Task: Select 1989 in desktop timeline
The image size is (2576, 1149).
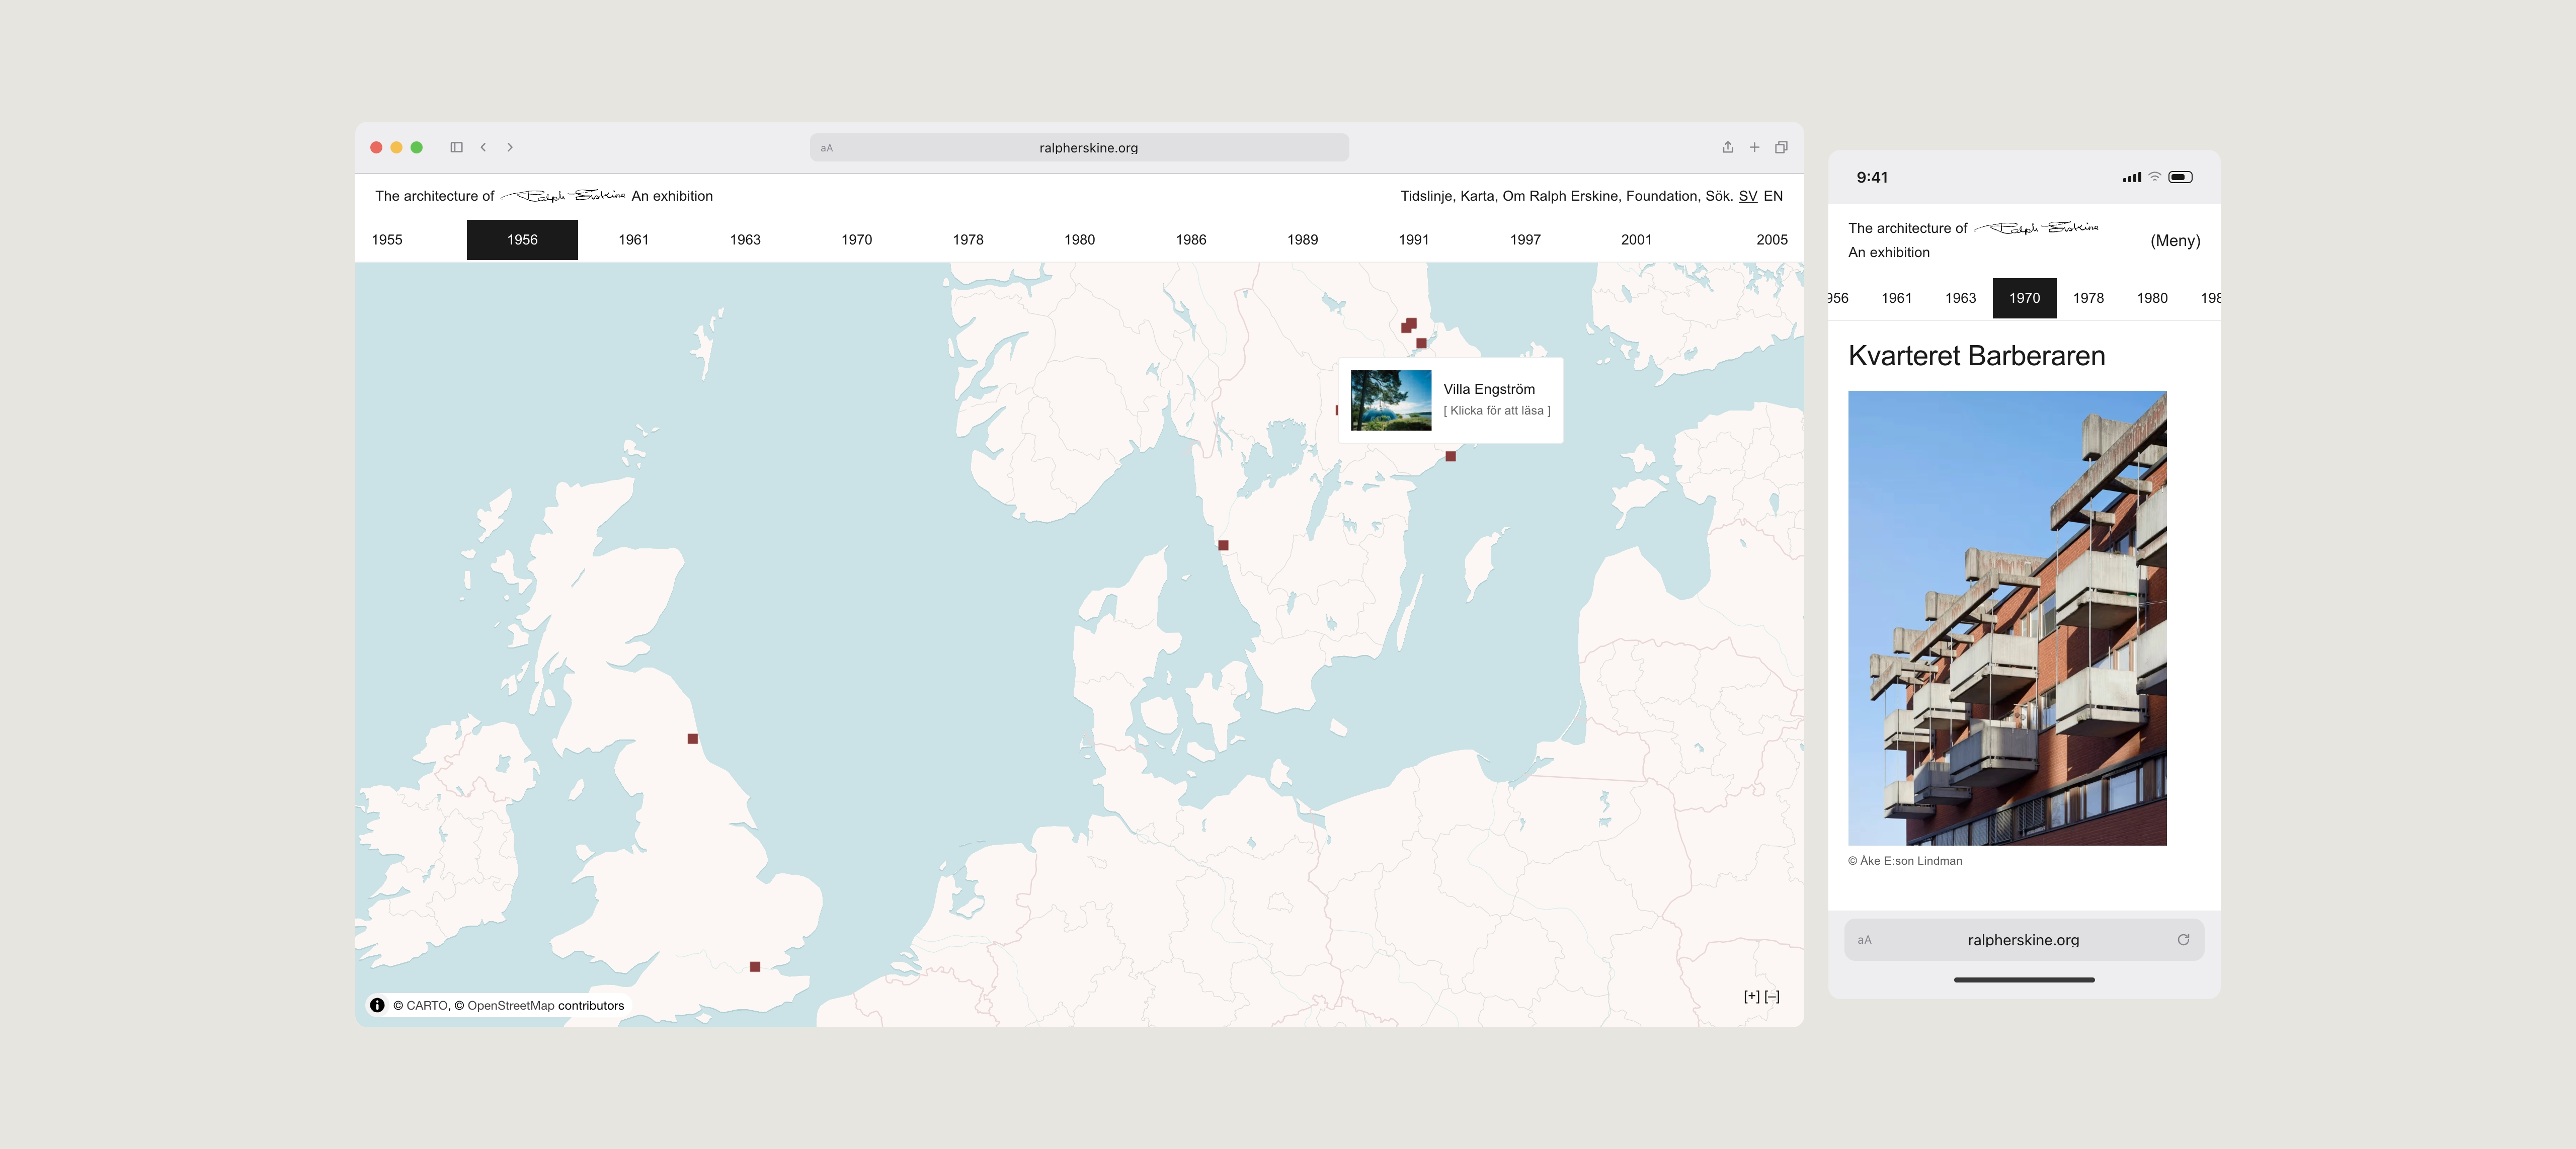Action: (1303, 240)
